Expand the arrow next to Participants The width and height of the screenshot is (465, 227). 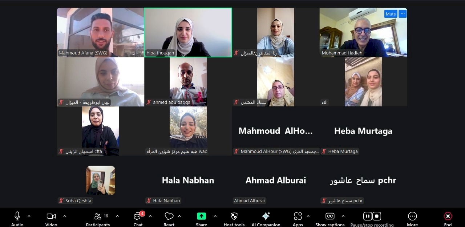tap(117, 216)
